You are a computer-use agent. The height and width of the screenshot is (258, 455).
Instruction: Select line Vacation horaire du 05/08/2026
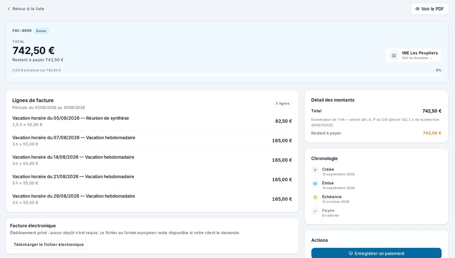152,121
